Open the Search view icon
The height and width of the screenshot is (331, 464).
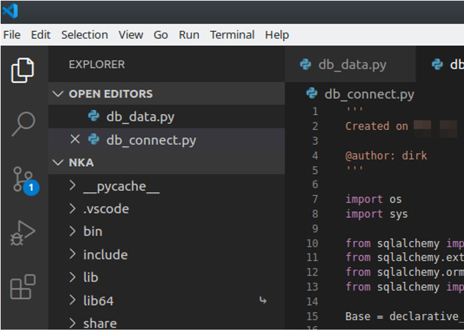pos(23,124)
